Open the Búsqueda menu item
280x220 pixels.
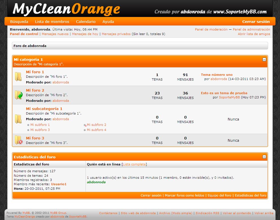(x=19, y=21)
